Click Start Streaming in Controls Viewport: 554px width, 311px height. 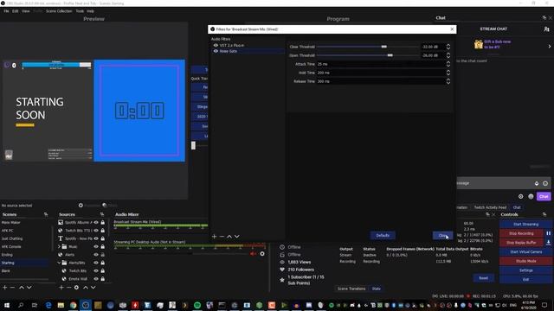(525, 225)
